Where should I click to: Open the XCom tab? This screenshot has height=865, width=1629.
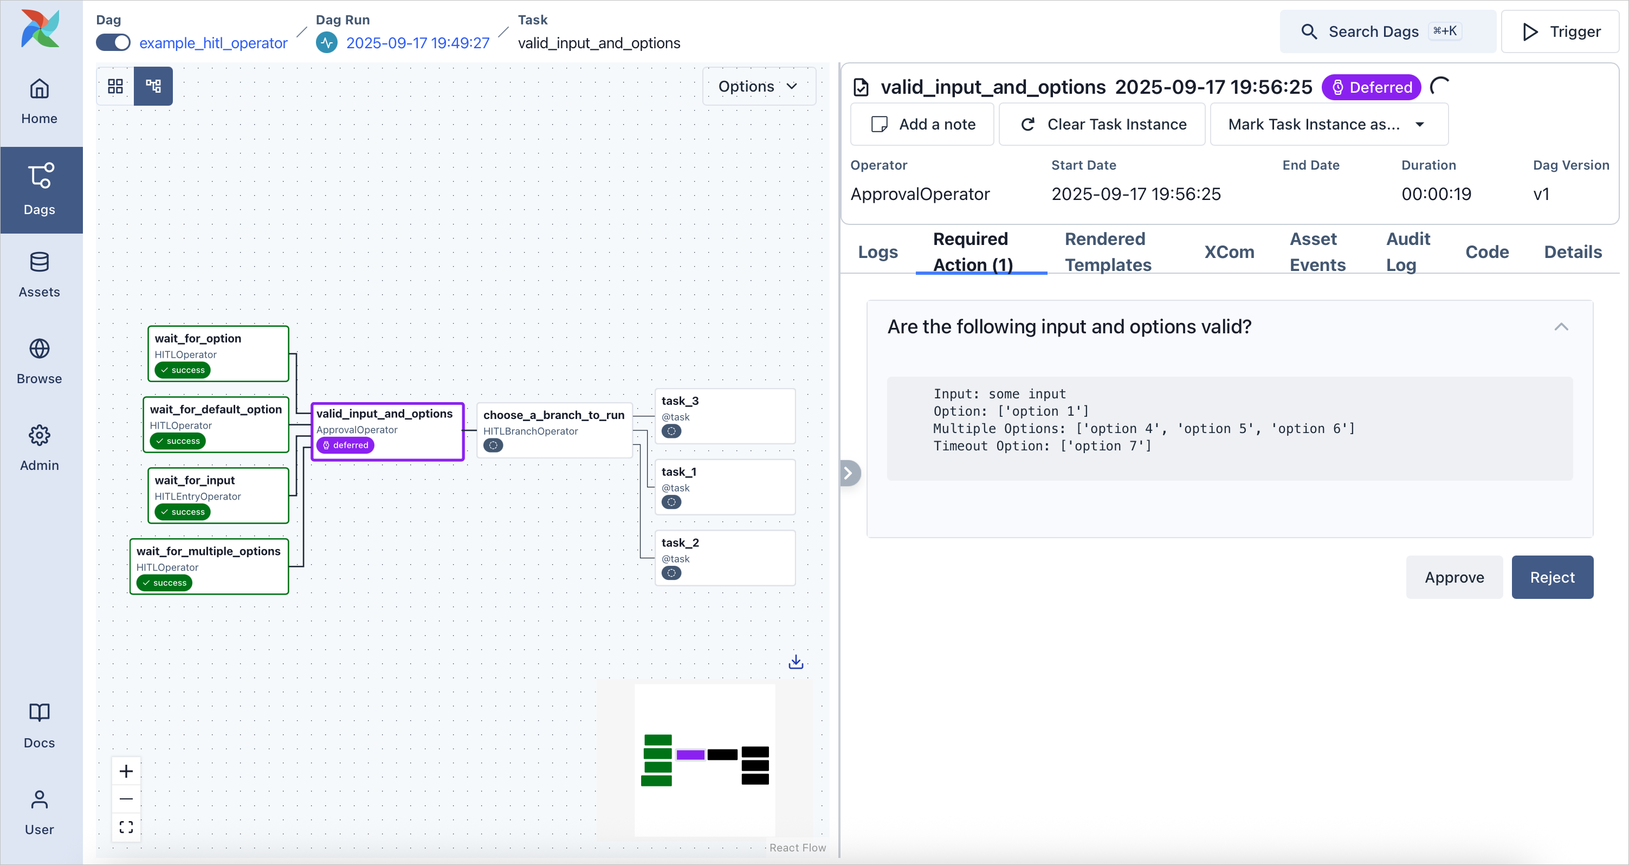click(1228, 251)
